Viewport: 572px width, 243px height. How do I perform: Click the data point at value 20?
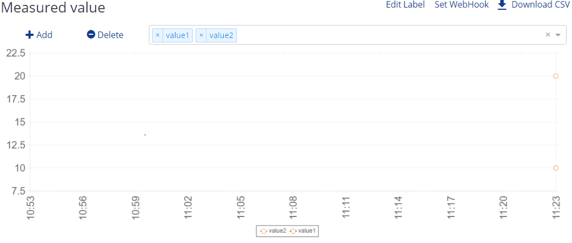(556, 76)
